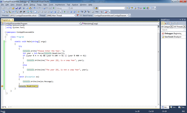This screenshot has width=187, height=113.
Task: Open the Tools menu
Action: (51, 5)
